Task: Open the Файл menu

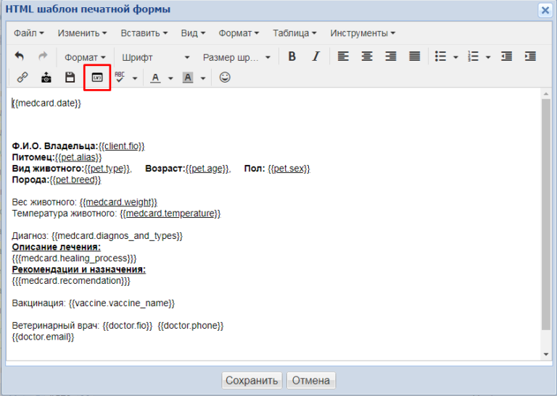Action: [x=28, y=33]
